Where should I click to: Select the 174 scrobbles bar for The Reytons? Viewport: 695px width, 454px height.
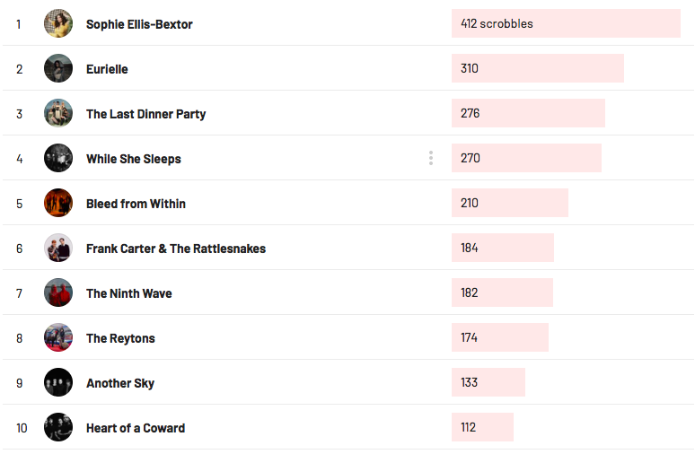(x=500, y=337)
